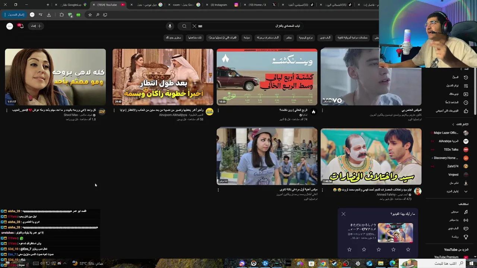Click the search magnifier button

pos(184,26)
